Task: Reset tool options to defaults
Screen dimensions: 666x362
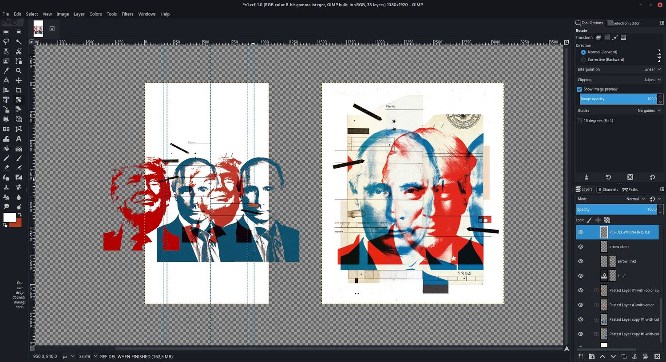Action: click(652, 177)
